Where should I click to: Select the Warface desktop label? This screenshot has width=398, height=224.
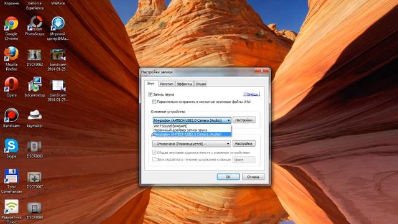(58, 3)
